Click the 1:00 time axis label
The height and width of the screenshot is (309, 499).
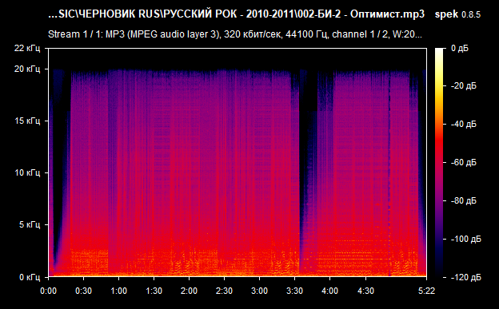(x=118, y=291)
